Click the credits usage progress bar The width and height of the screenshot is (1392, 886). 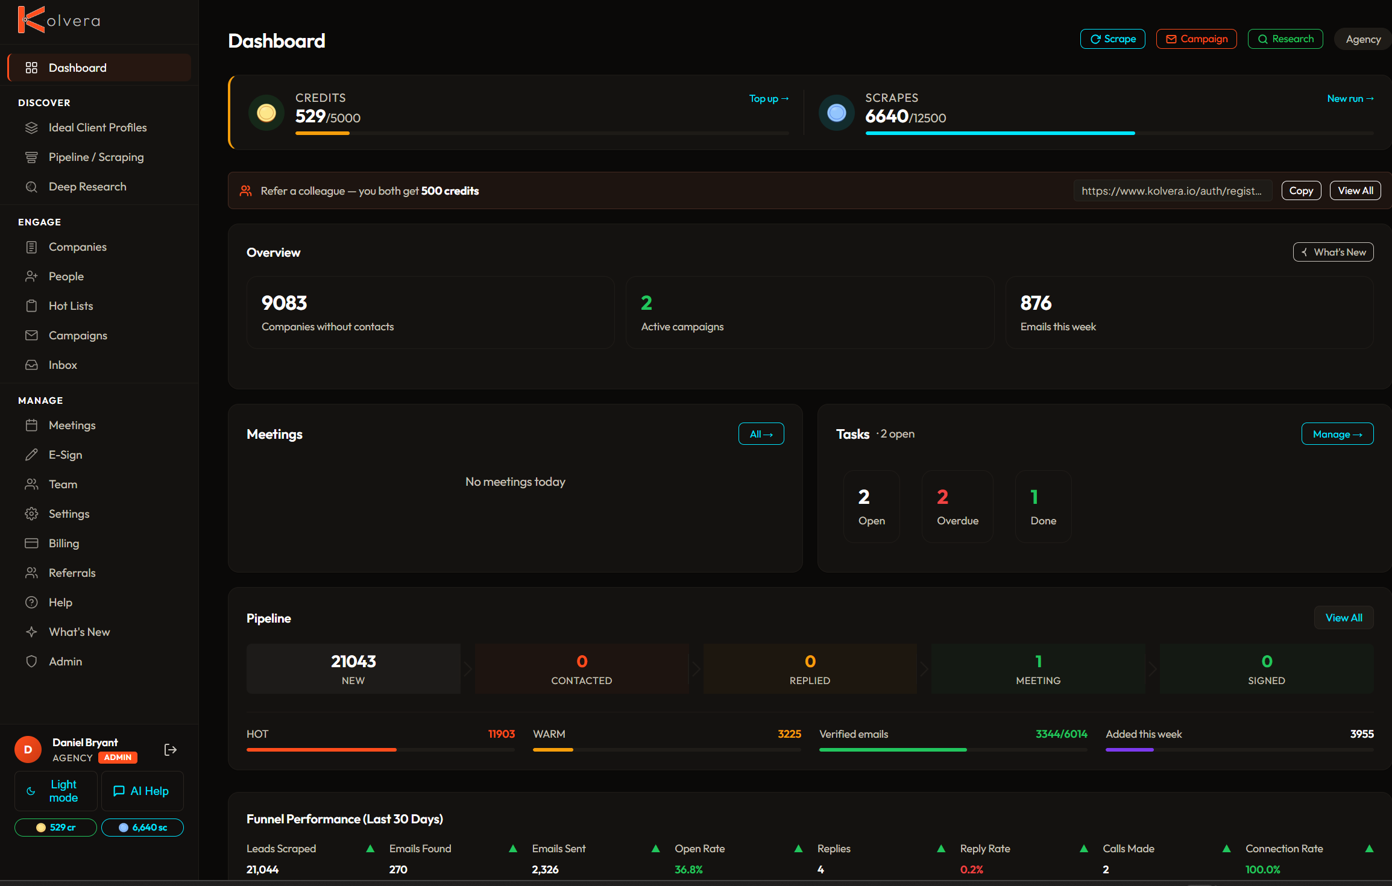(541, 133)
